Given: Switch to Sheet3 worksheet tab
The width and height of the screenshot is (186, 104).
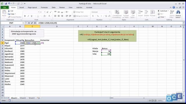Looking at the screenshot, I should (x=32, y=98).
